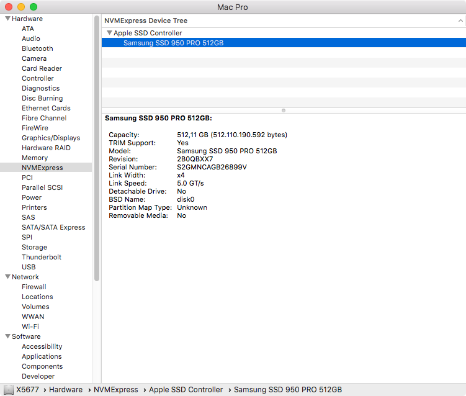
Task: Select Thunderbolt entry
Action: click(42, 257)
